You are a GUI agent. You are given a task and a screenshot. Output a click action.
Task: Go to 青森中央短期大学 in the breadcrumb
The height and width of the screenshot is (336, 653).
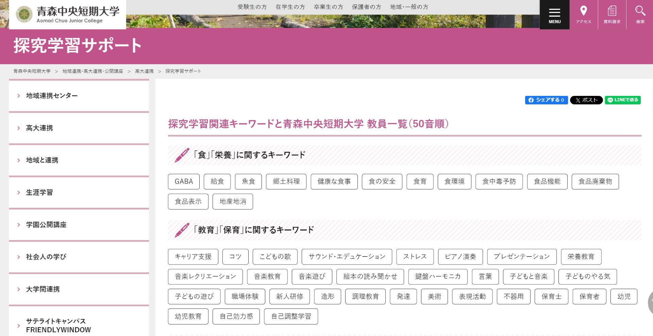coord(32,71)
